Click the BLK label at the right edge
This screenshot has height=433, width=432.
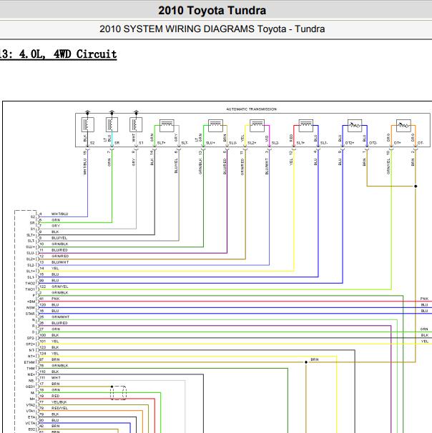425,335
